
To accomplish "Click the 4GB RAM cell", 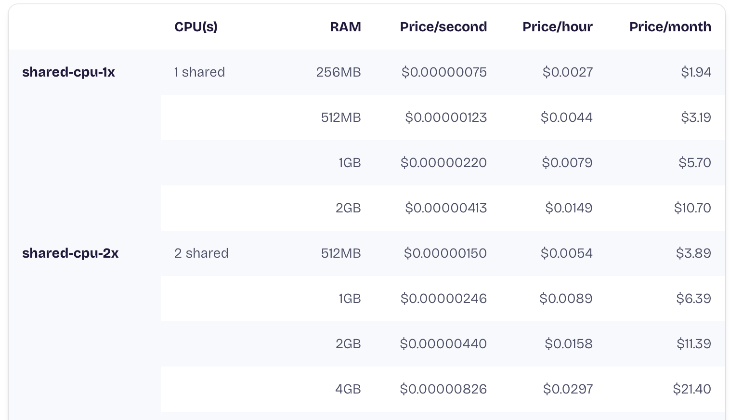I will pos(348,389).
